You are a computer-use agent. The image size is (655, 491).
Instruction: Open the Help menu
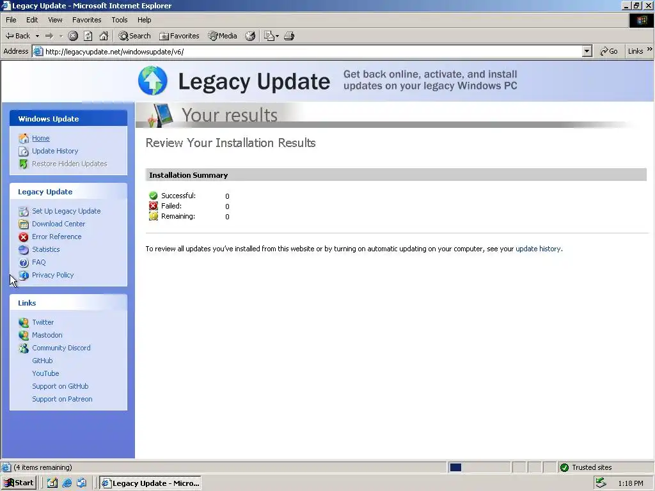(x=144, y=20)
